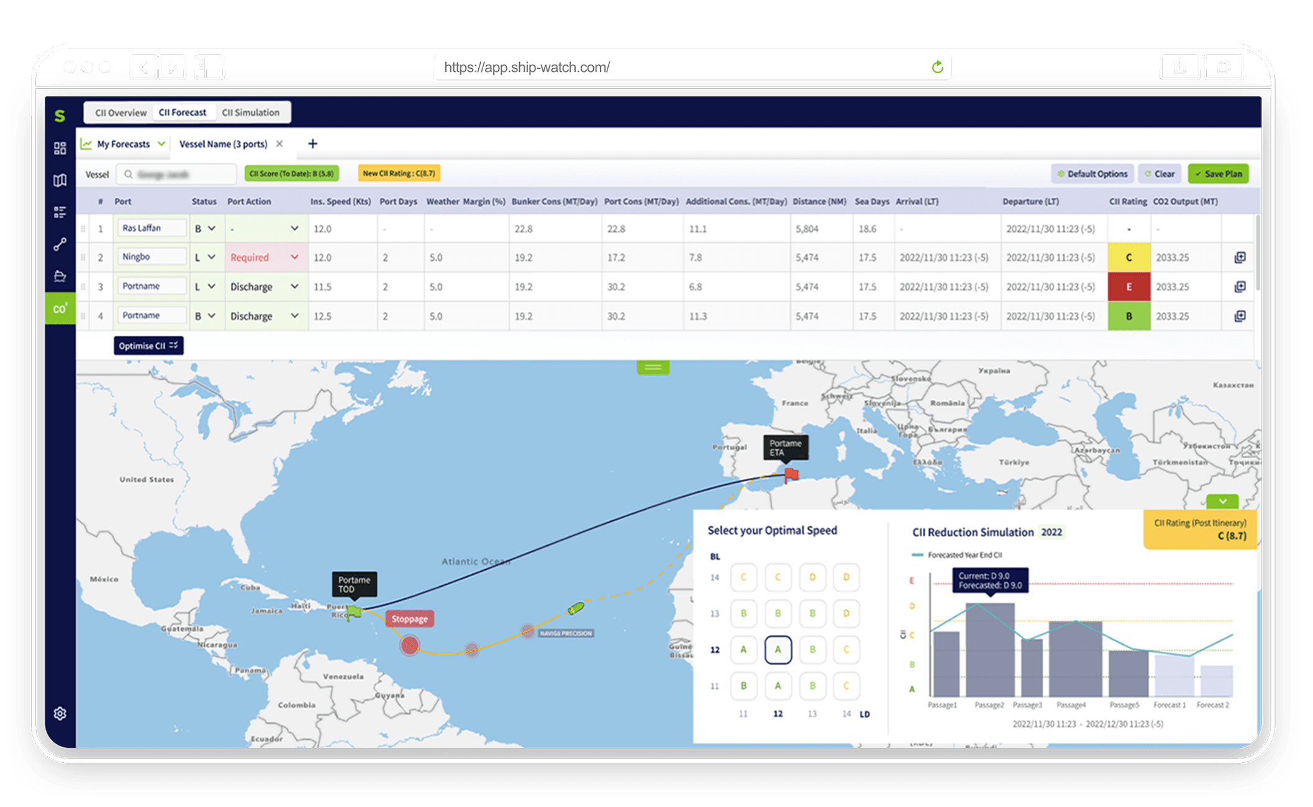The image size is (1313, 807).
Task: Switch to the CII Simulation tab
Action: pos(250,112)
